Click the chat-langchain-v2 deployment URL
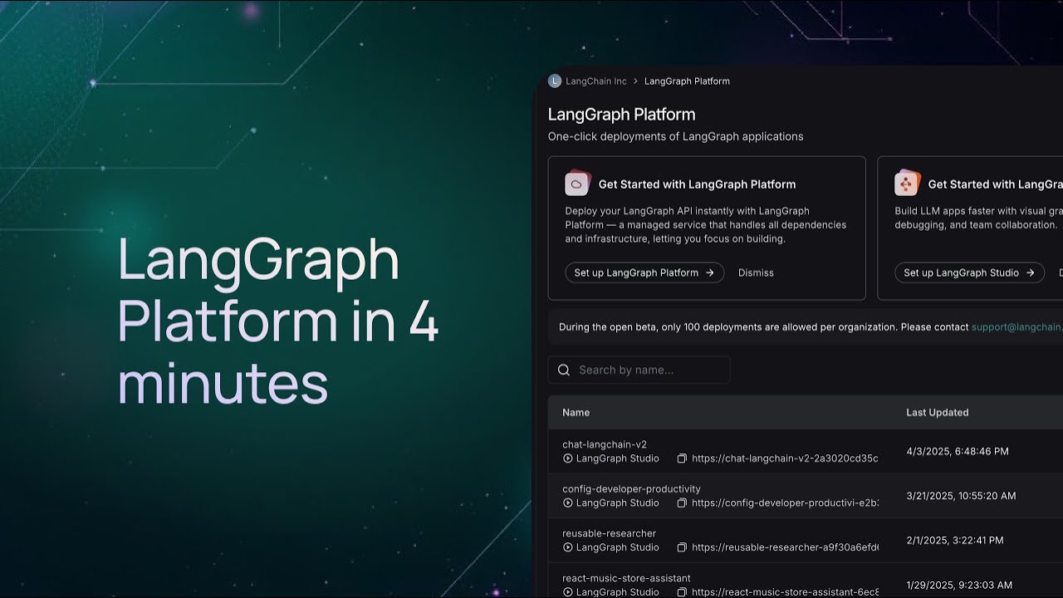The image size is (1063, 598). click(x=785, y=458)
